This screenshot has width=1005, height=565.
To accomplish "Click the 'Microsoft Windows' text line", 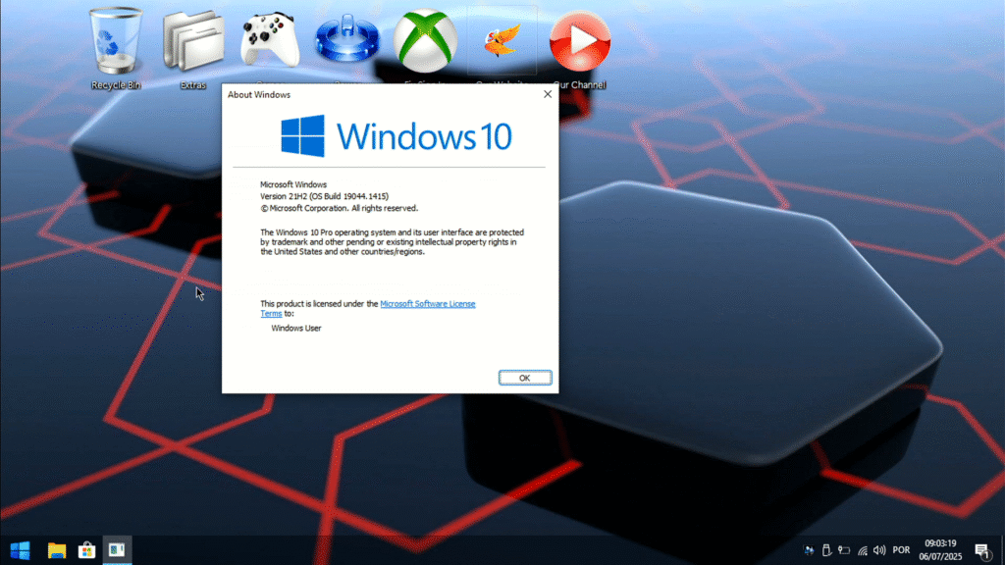I will 293,184.
